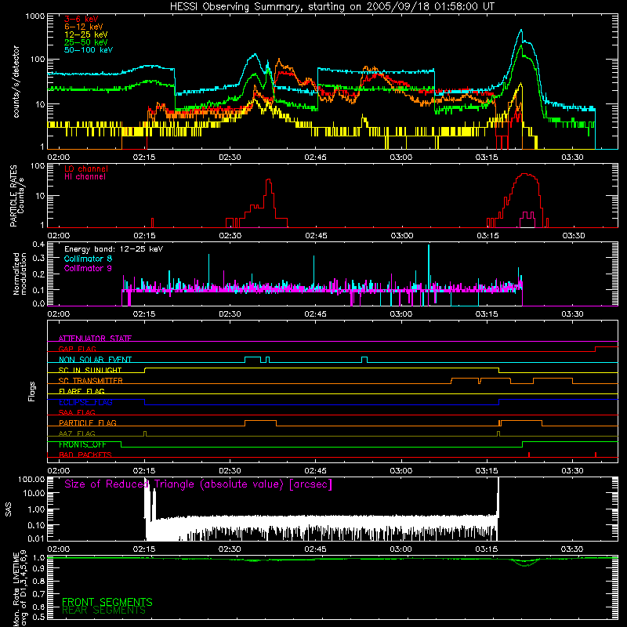Select the 25-50 keV legend label
The height and width of the screenshot is (627, 627).
(x=86, y=42)
